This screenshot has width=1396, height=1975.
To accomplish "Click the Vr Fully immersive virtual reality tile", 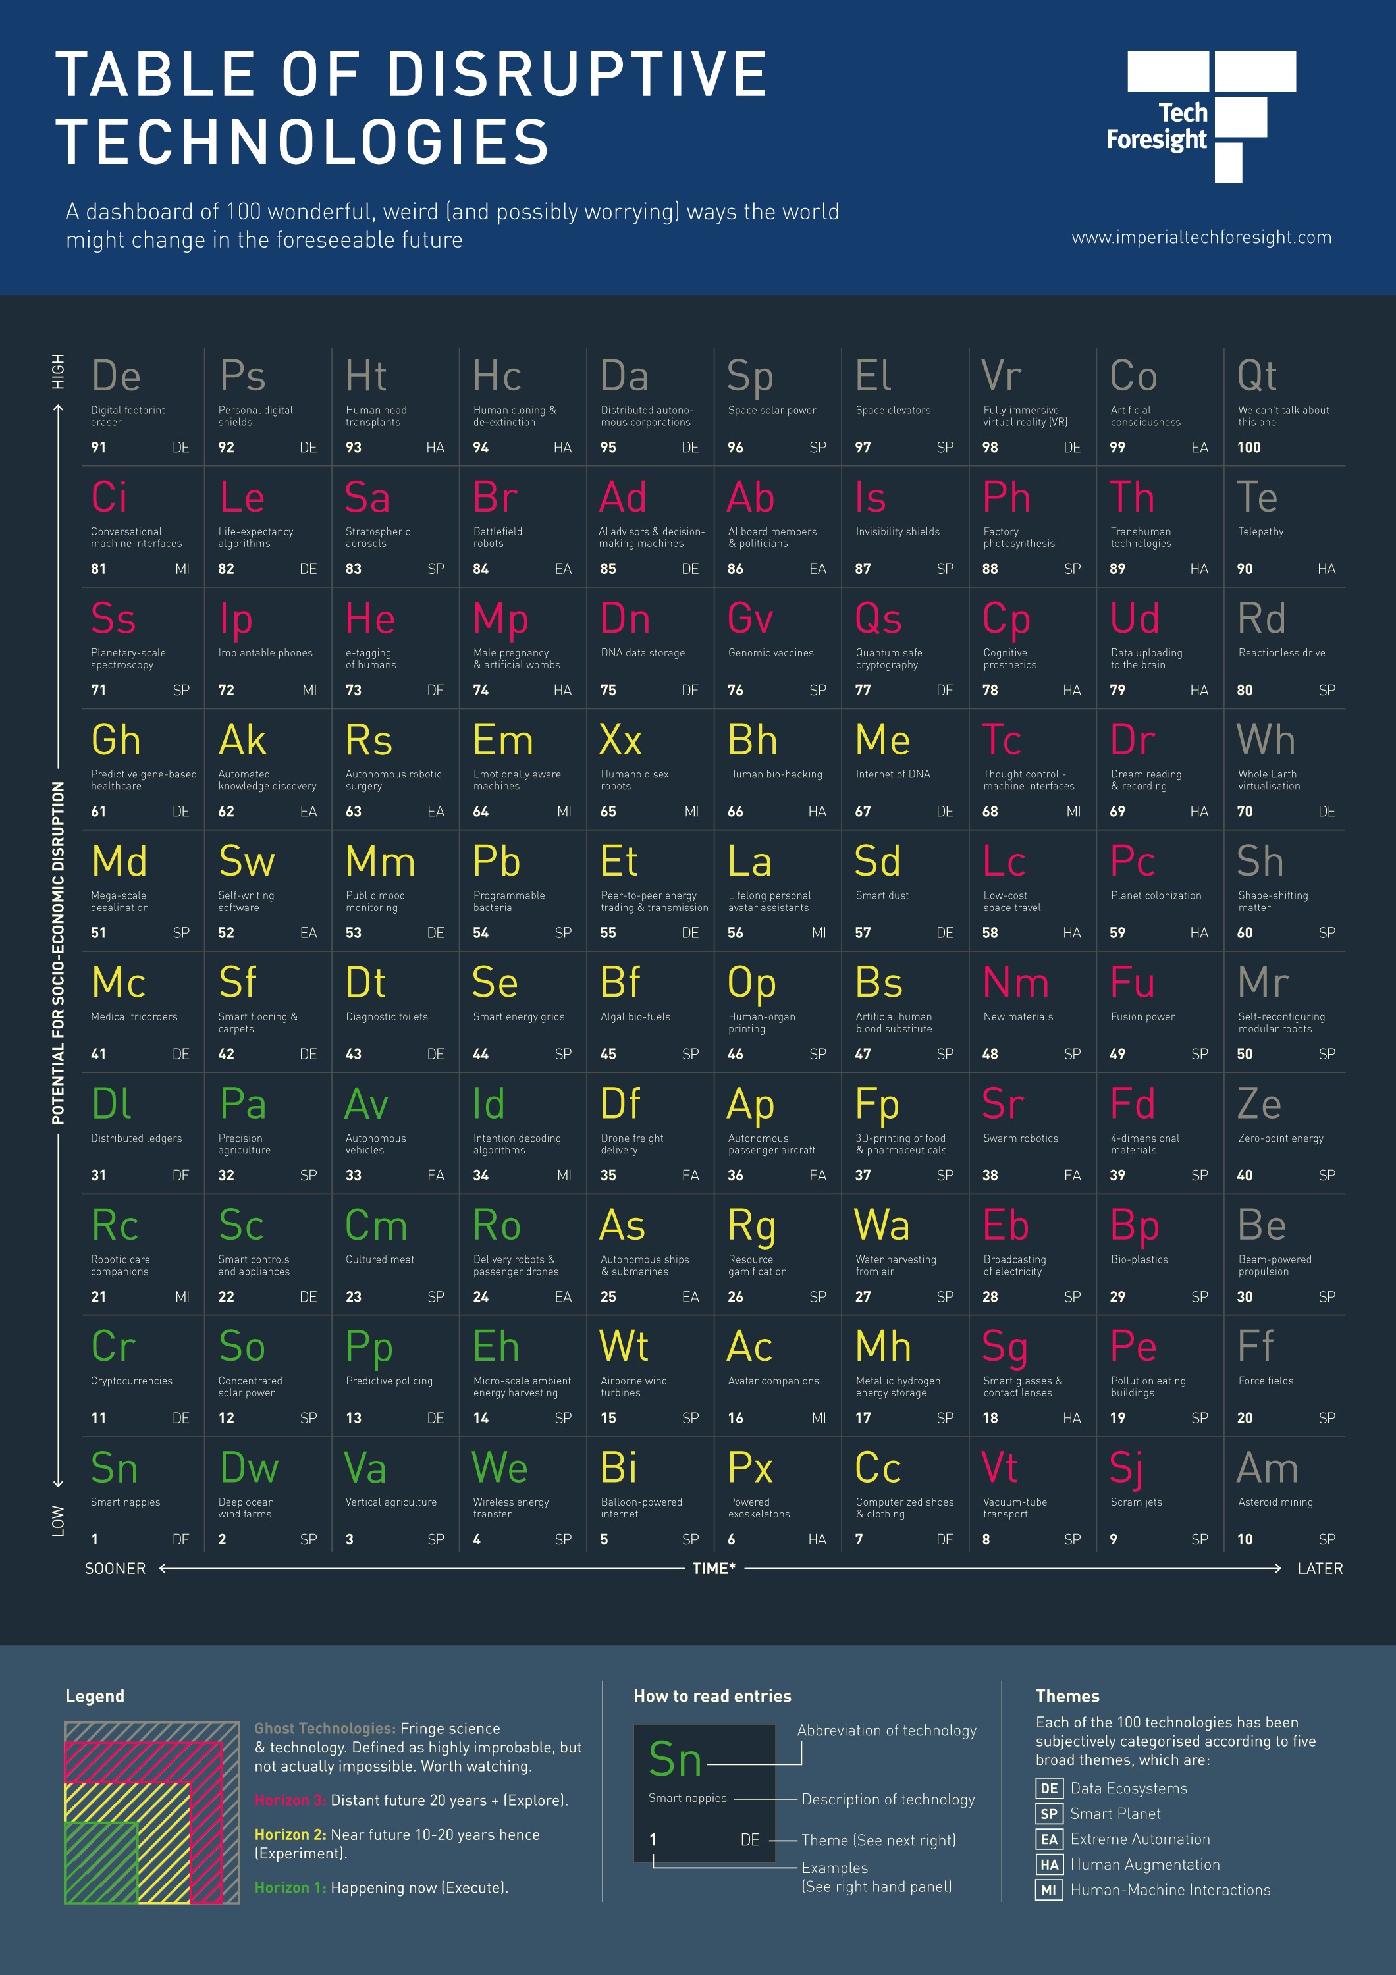I will tap(1031, 406).
